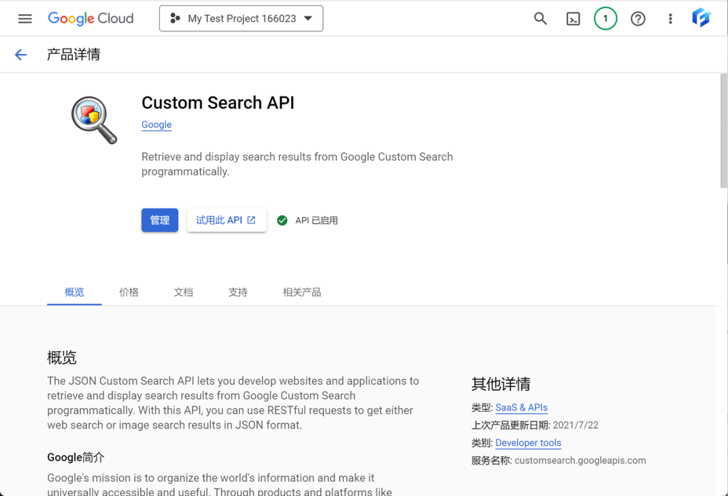Viewport: 728px width, 496px height.
Task: Switch to the 支持 tab
Action: click(x=238, y=292)
